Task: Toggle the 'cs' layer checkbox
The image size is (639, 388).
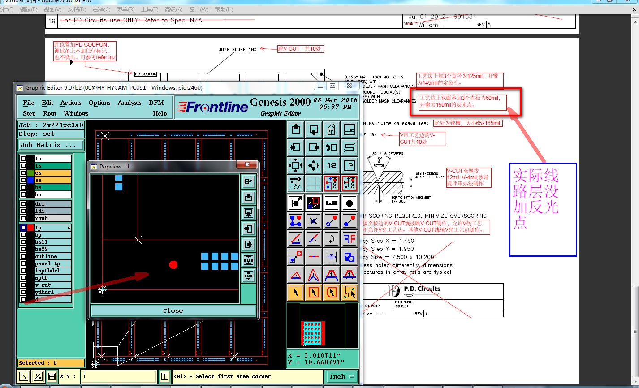Action: pyautogui.click(x=23, y=173)
